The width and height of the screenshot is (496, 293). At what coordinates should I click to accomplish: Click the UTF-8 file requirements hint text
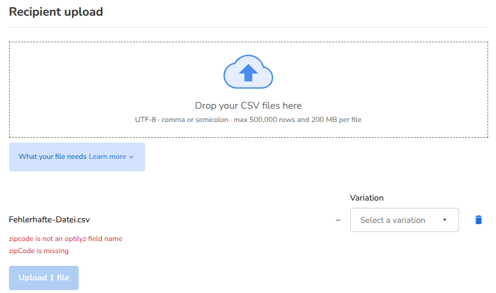click(249, 120)
